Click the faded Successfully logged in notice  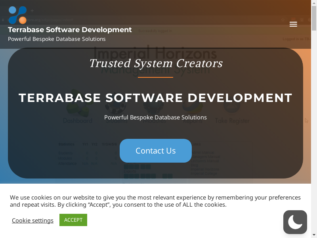point(155,31)
